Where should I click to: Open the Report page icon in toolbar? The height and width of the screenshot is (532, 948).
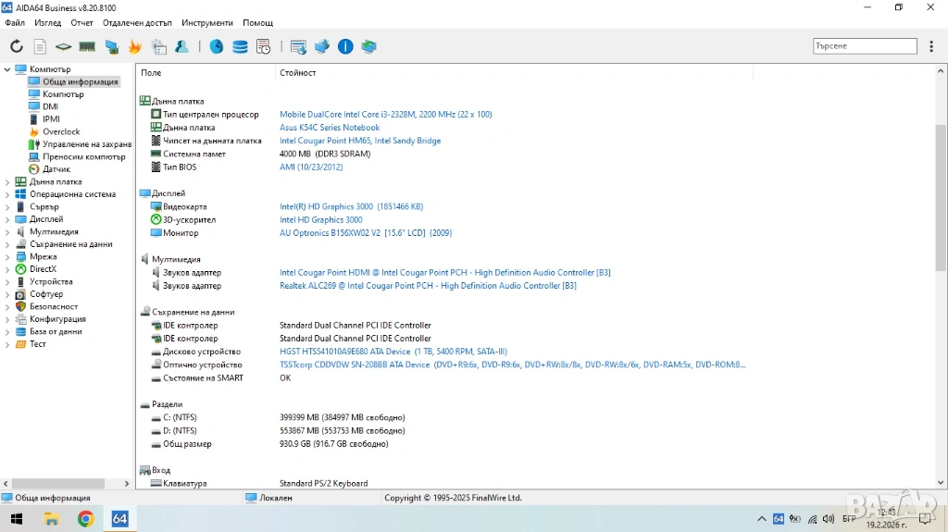coord(40,46)
